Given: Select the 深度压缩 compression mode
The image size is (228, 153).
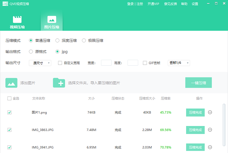Looking at the screenshot, I should point(58,40).
